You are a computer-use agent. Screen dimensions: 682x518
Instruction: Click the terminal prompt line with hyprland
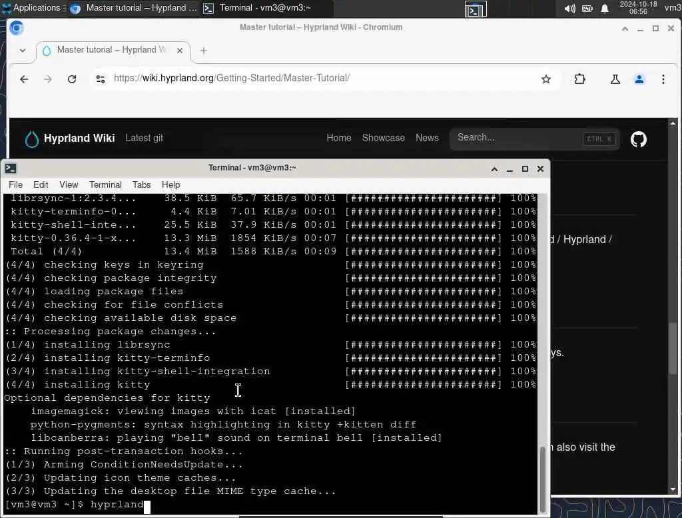pos(77,505)
